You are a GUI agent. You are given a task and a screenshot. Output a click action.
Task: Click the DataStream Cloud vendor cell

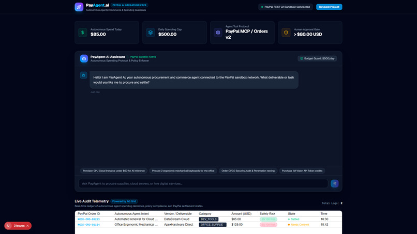tap(176, 220)
